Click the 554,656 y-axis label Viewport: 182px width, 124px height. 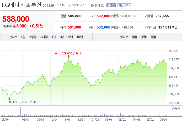coord(174,68)
